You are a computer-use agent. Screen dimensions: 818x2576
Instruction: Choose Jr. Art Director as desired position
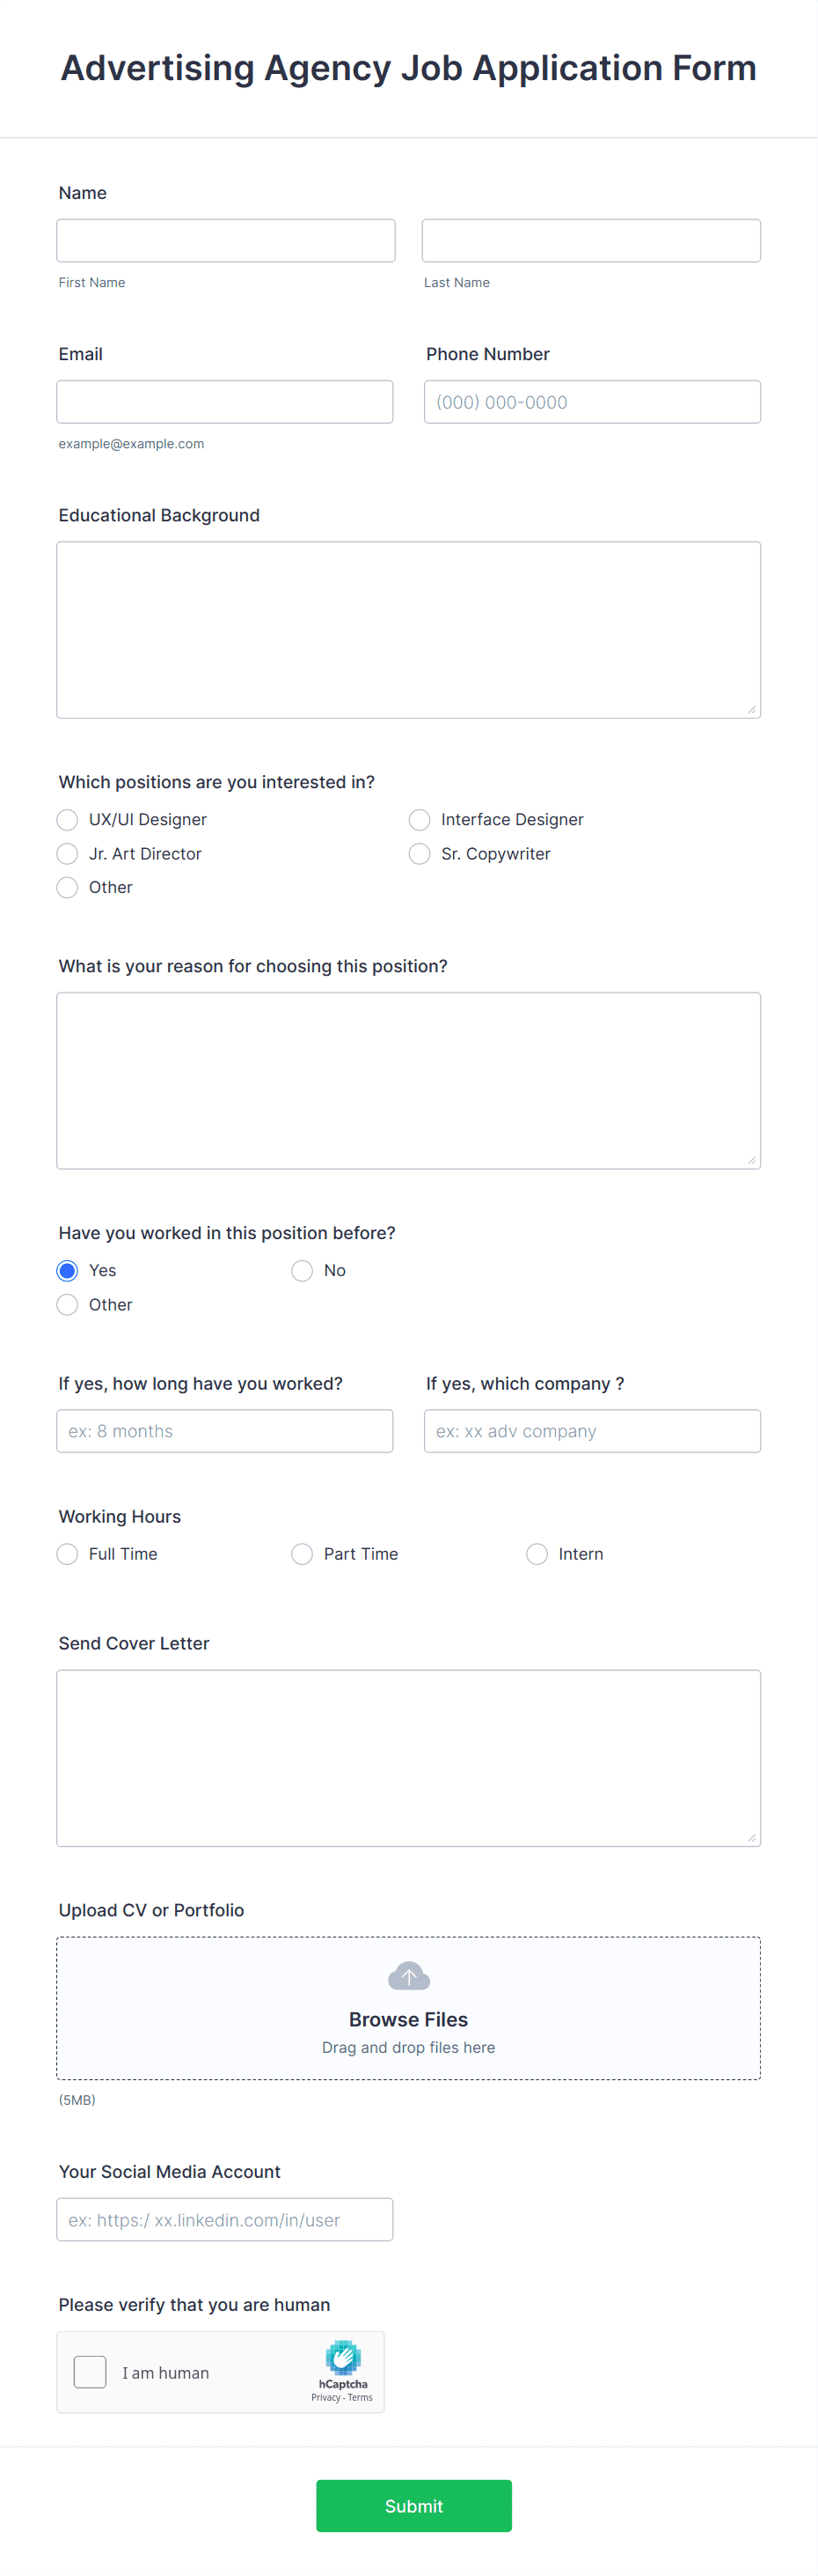(x=66, y=853)
